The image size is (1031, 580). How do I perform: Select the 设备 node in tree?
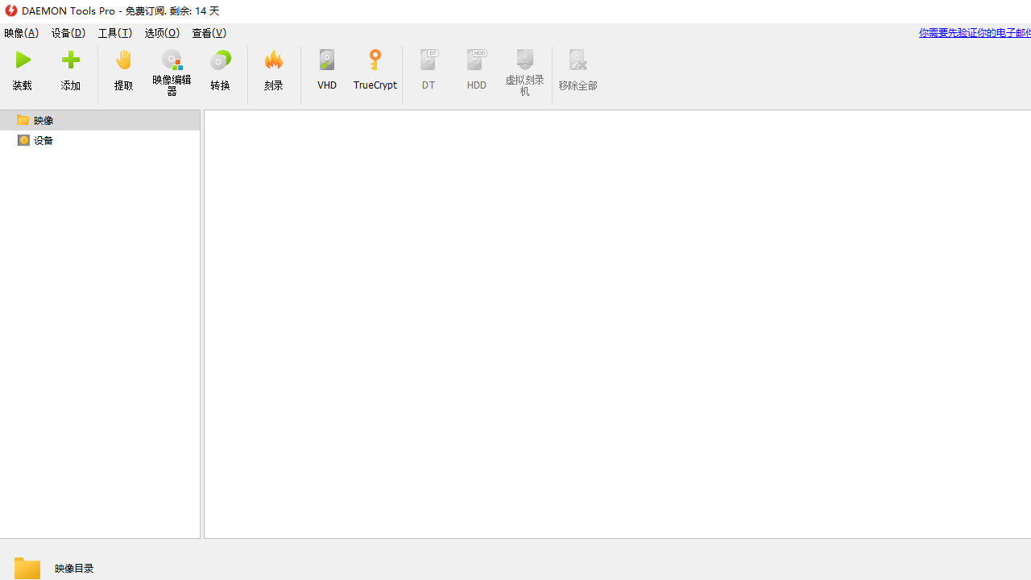point(43,140)
